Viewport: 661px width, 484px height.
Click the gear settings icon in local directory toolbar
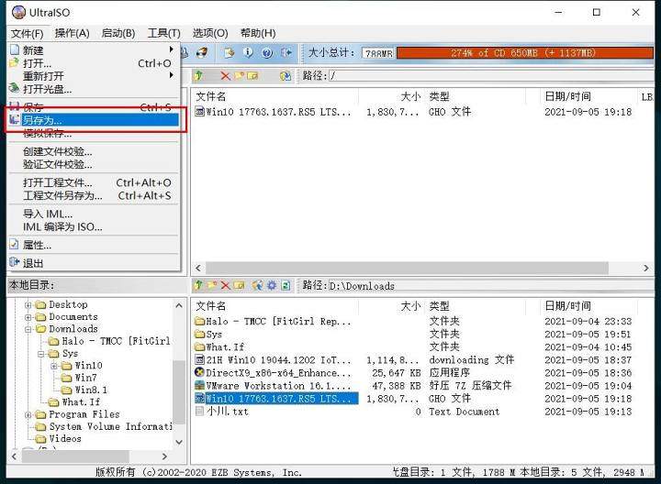coord(272,285)
